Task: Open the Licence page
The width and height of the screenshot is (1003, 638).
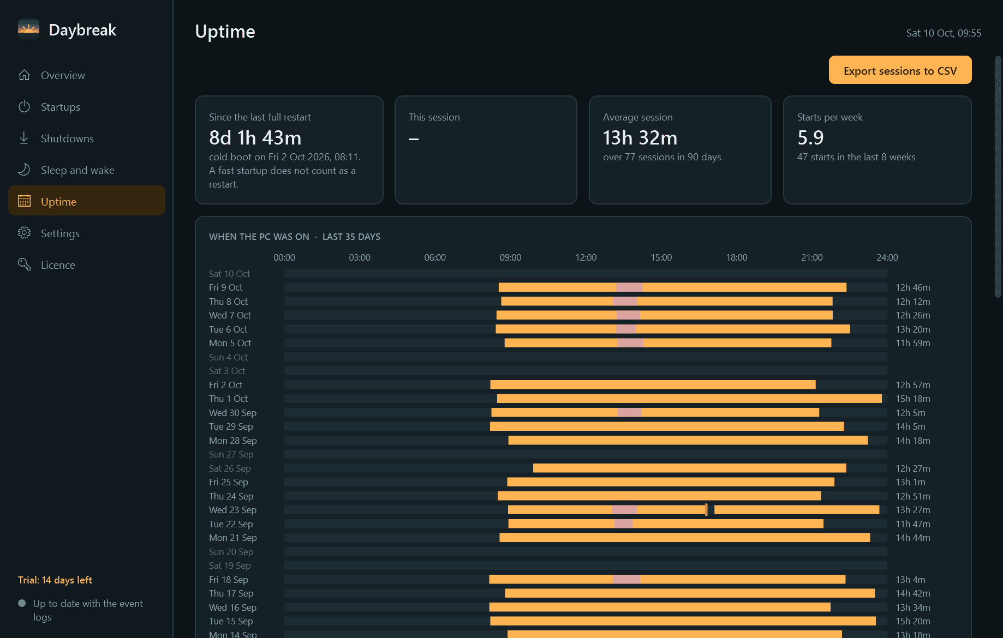Action: [87, 265]
